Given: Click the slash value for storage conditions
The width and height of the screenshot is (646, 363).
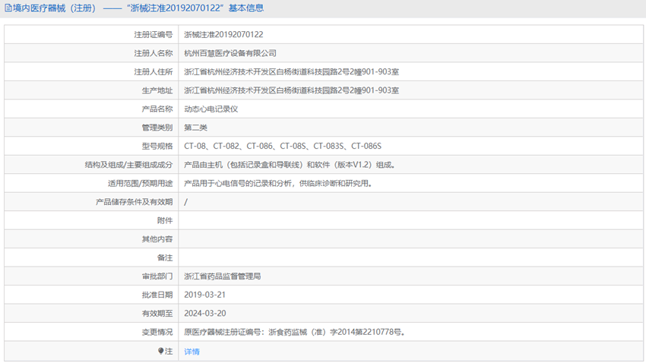Looking at the screenshot, I should pos(185,202).
